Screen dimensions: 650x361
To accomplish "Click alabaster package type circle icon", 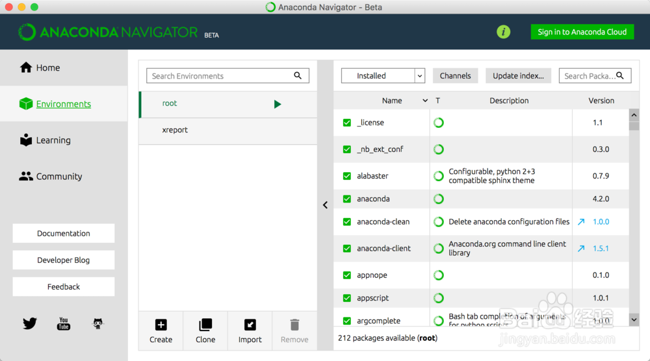I will coord(439,176).
